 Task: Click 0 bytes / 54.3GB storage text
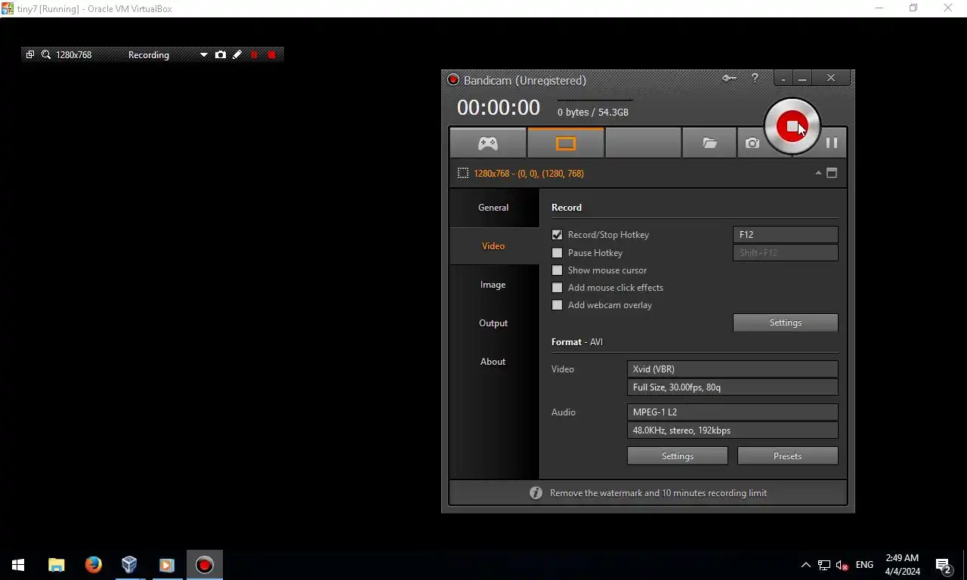[x=593, y=113]
